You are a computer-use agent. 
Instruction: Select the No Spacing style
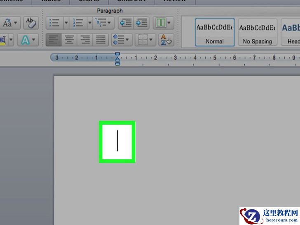pyautogui.click(x=258, y=32)
